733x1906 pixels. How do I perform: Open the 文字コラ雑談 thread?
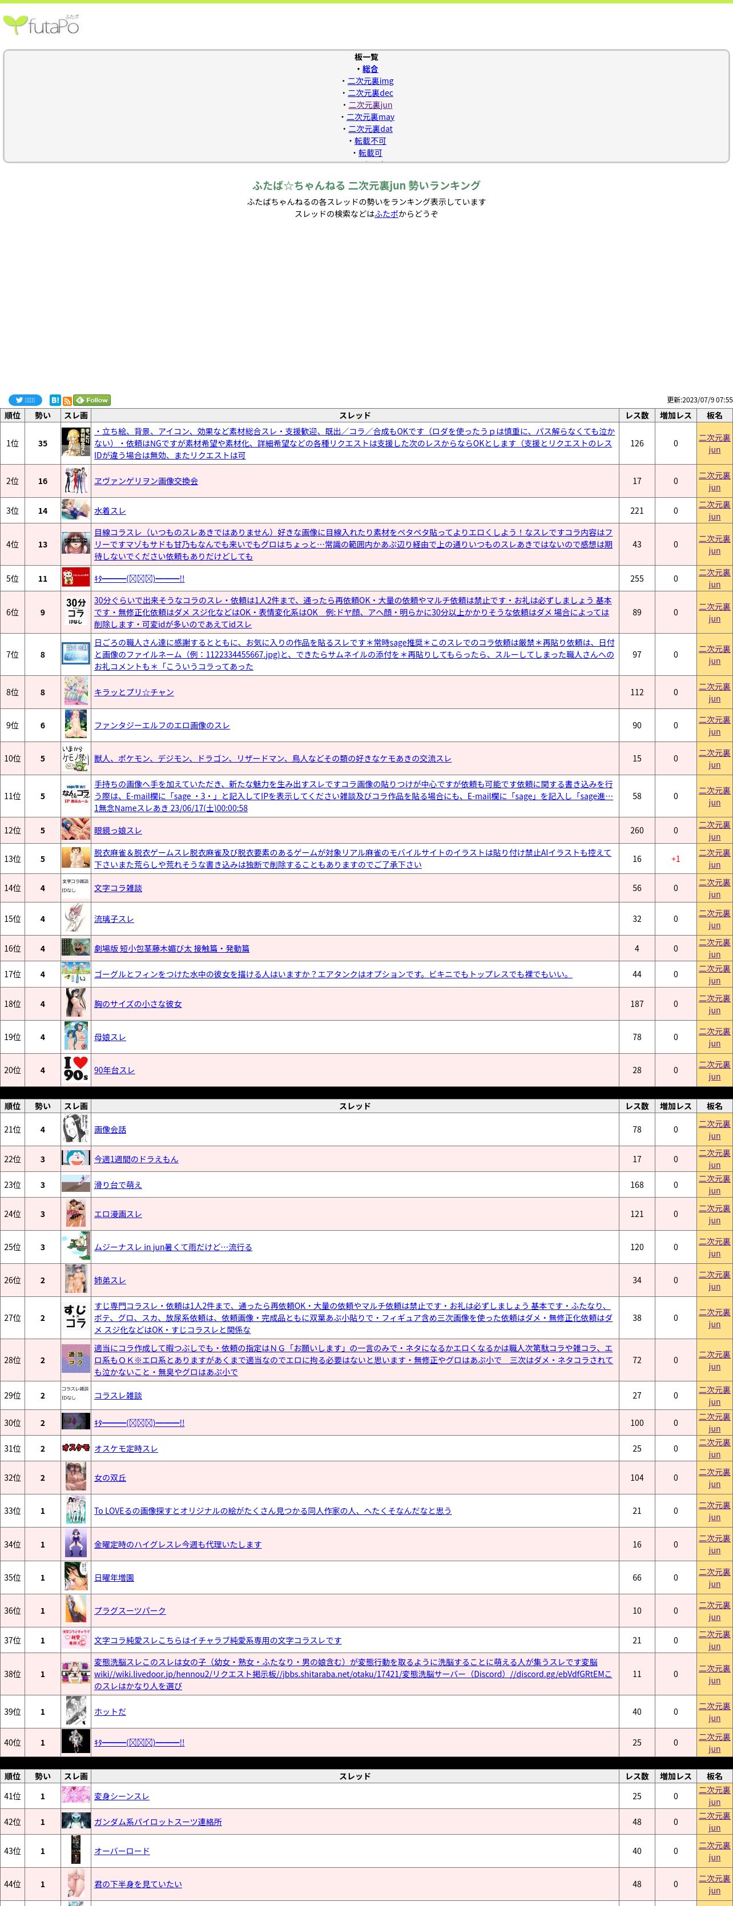[x=118, y=888]
